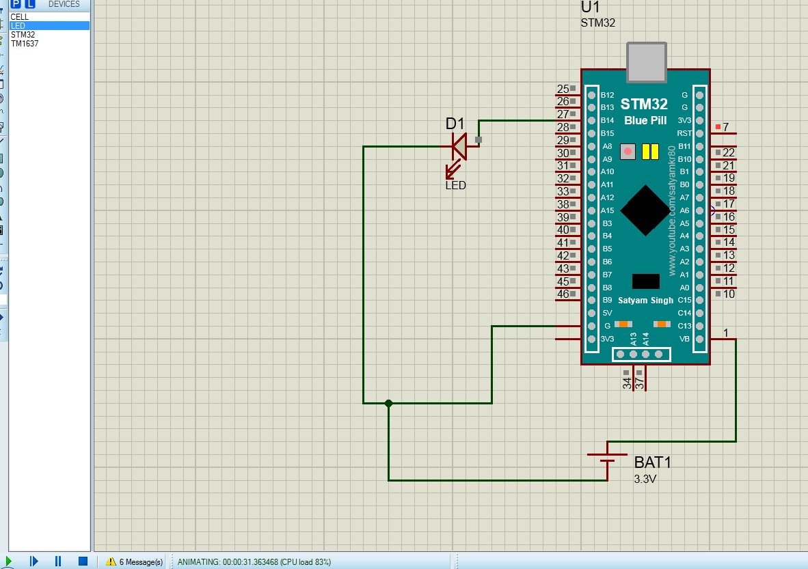Pause the running simulation
The height and width of the screenshot is (569, 808).
click(x=57, y=561)
